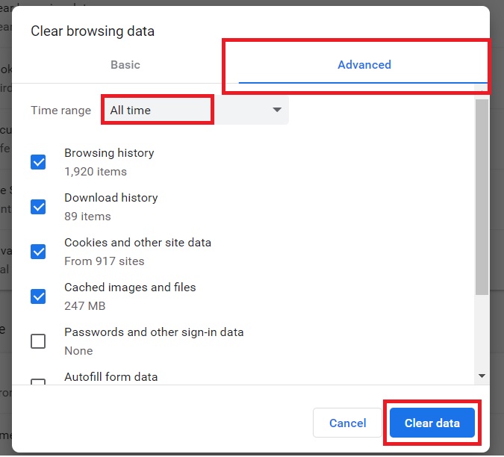This screenshot has width=504, height=457.
Task: Tick the Autofill form data checkbox
Action: [x=38, y=382]
